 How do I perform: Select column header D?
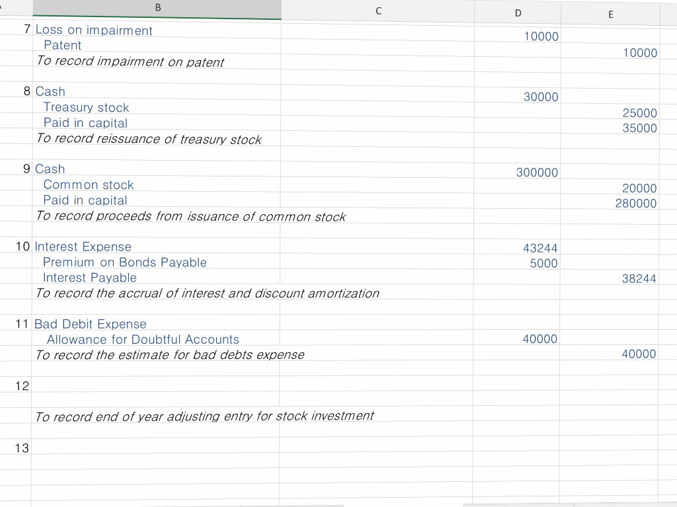point(518,12)
